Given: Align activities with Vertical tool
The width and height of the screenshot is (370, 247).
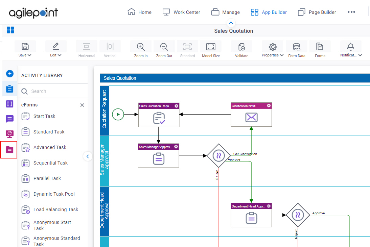Looking at the screenshot, I should click(x=110, y=49).
